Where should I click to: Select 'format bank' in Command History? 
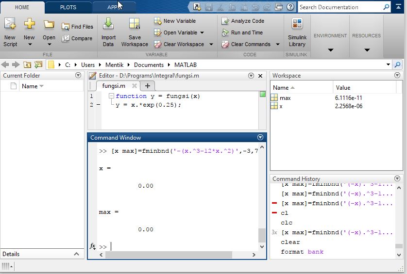tap(302, 252)
